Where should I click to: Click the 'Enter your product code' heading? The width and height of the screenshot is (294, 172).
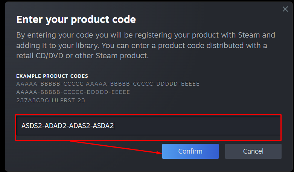coord(76,19)
